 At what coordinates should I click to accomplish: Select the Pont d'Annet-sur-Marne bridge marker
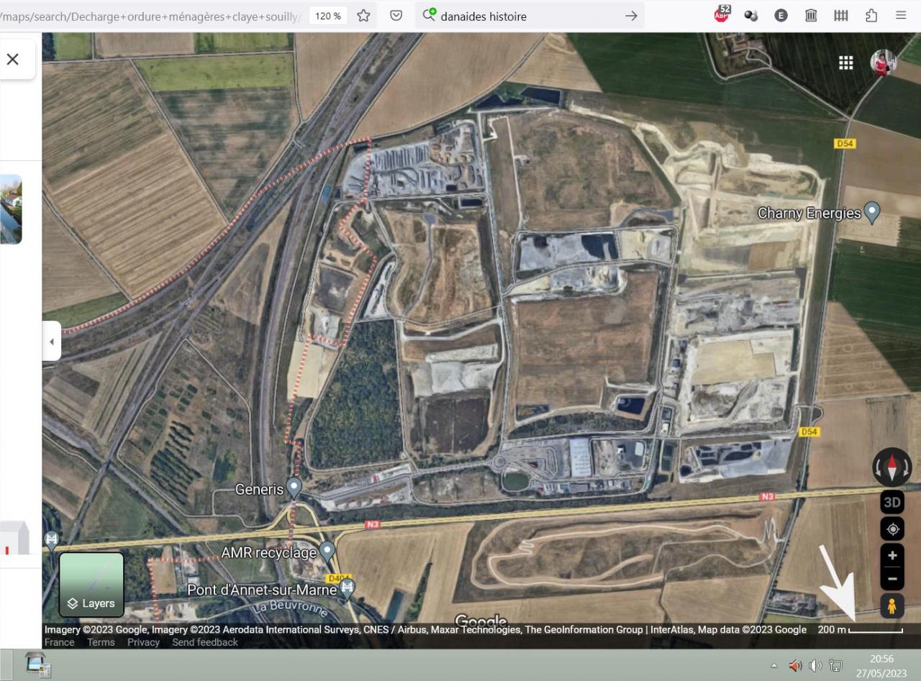coord(348,589)
